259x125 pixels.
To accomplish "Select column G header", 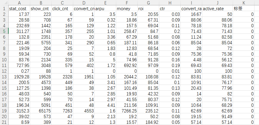I will point(148,3).
